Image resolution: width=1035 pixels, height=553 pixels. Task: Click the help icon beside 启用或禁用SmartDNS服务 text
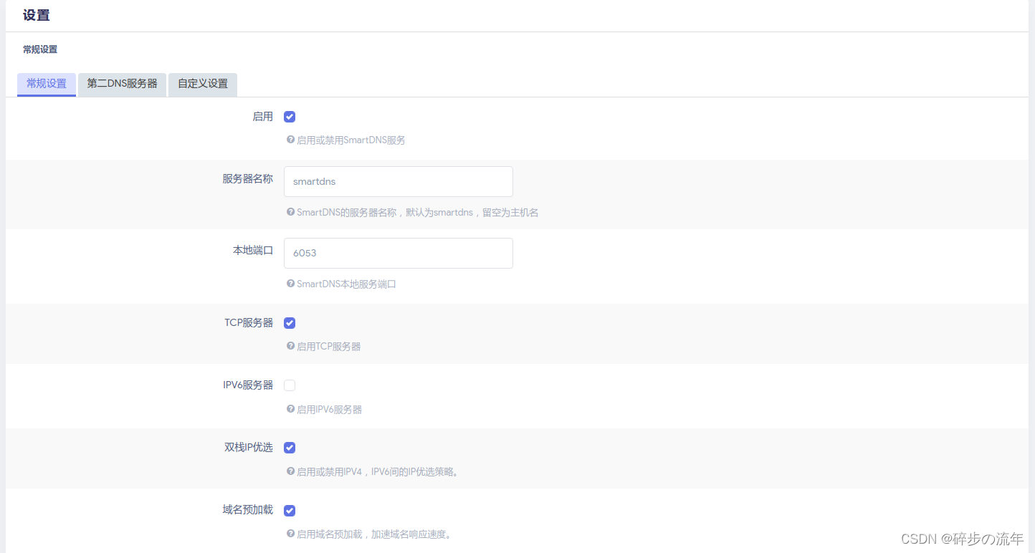click(290, 140)
